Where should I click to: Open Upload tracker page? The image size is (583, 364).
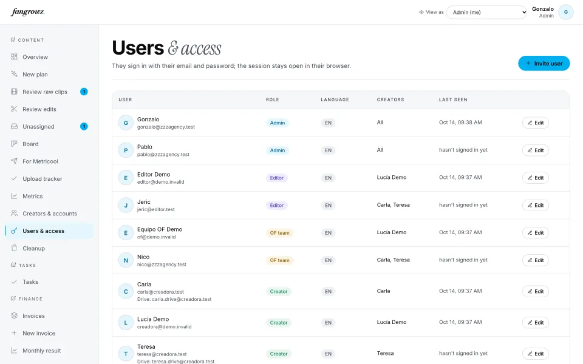(49, 178)
